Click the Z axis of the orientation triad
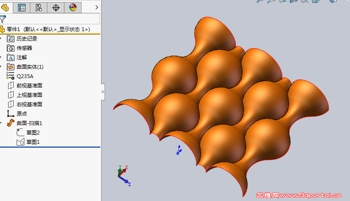Screen dimensions: 350x201 pyautogui.click(x=125, y=180)
